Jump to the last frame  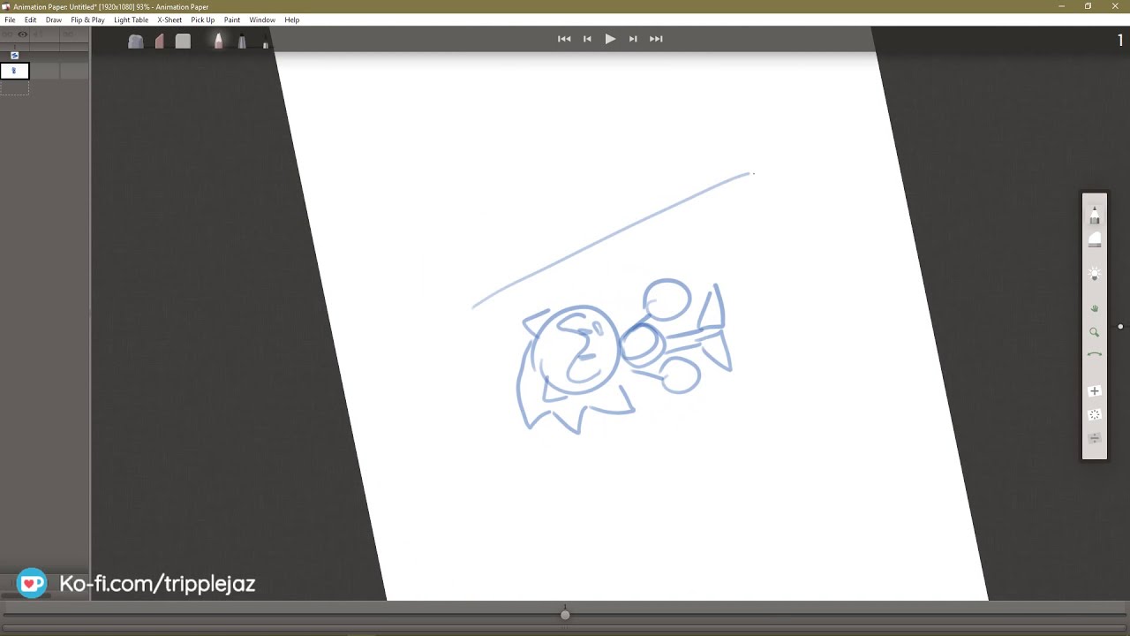coord(656,39)
